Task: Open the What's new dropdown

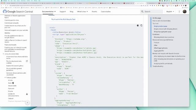Action: (82, 12)
